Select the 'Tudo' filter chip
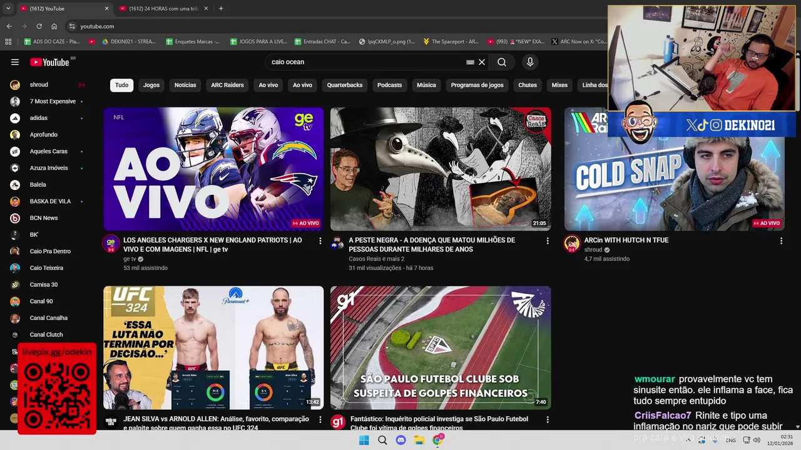Screen dimensions: 801x450 coord(121,85)
